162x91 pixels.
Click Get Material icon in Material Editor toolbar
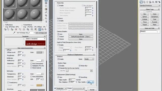coord(5,29)
